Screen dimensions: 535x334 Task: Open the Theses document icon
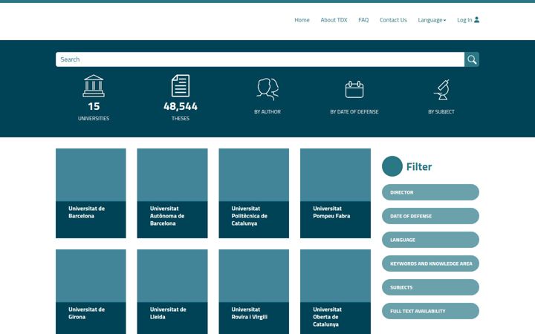click(181, 86)
